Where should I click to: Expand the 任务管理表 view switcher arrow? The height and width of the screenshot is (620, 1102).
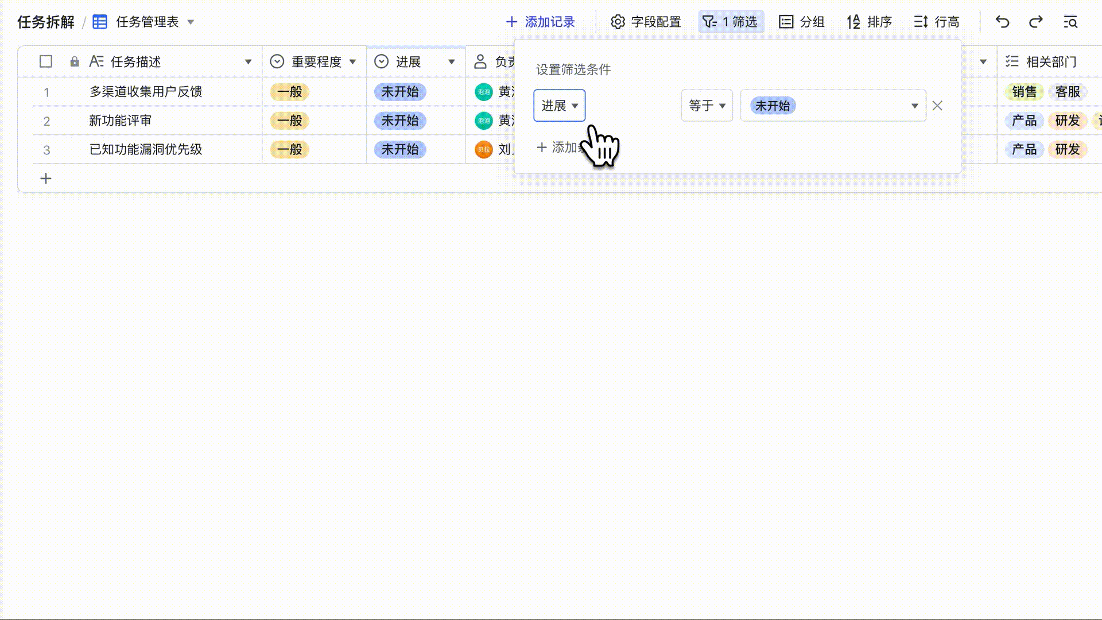[x=191, y=22]
